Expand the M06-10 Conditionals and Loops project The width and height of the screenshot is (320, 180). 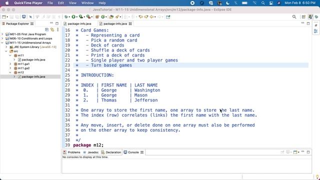[2, 38]
